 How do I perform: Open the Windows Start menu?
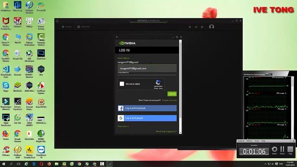click(x=3, y=164)
